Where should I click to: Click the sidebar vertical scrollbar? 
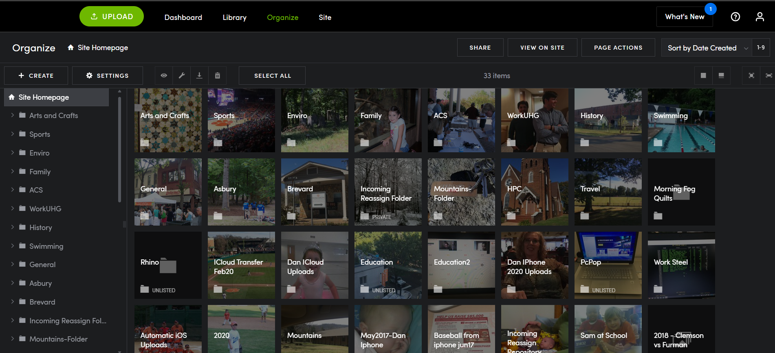(119, 149)
